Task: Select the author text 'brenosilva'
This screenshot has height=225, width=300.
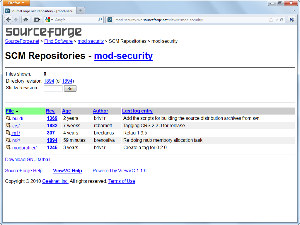Action: coord(104,140)
